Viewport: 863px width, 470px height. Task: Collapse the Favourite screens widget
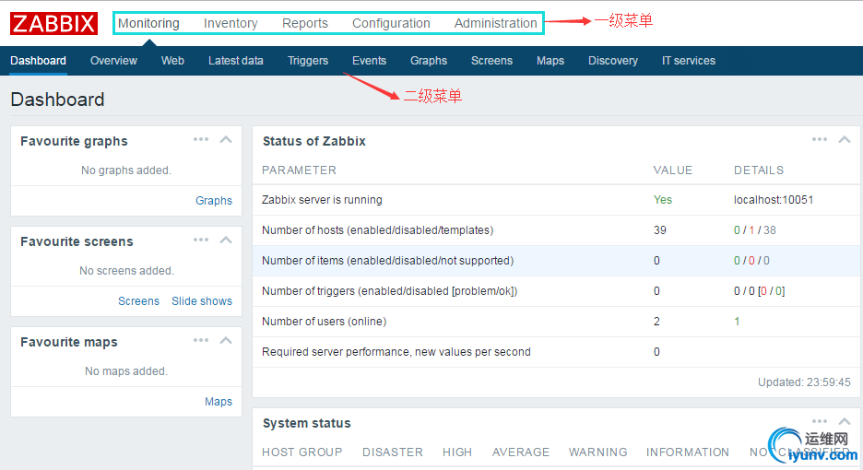pyautogui.click(x=226, y=240)
